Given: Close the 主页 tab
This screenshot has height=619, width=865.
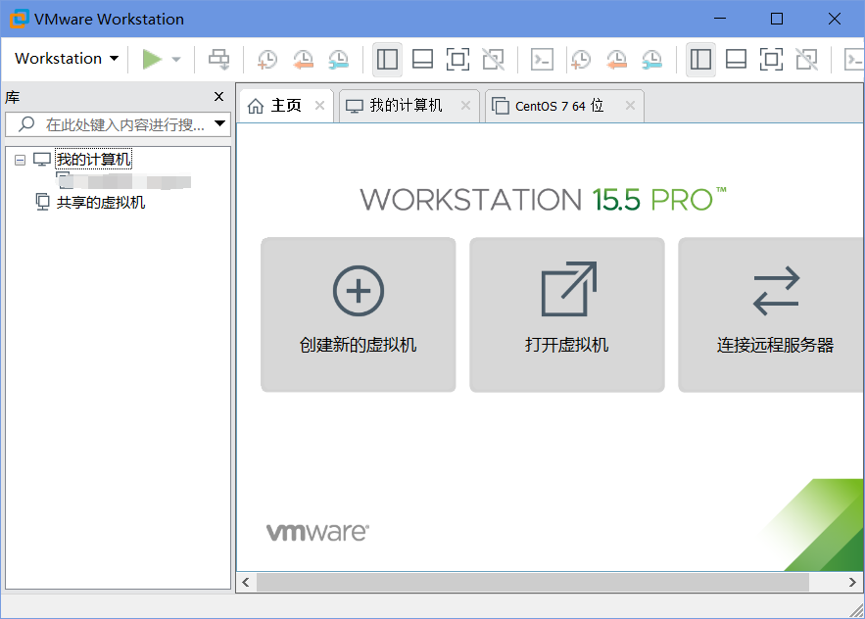Looking at the screenshot, I should [319, 106].
